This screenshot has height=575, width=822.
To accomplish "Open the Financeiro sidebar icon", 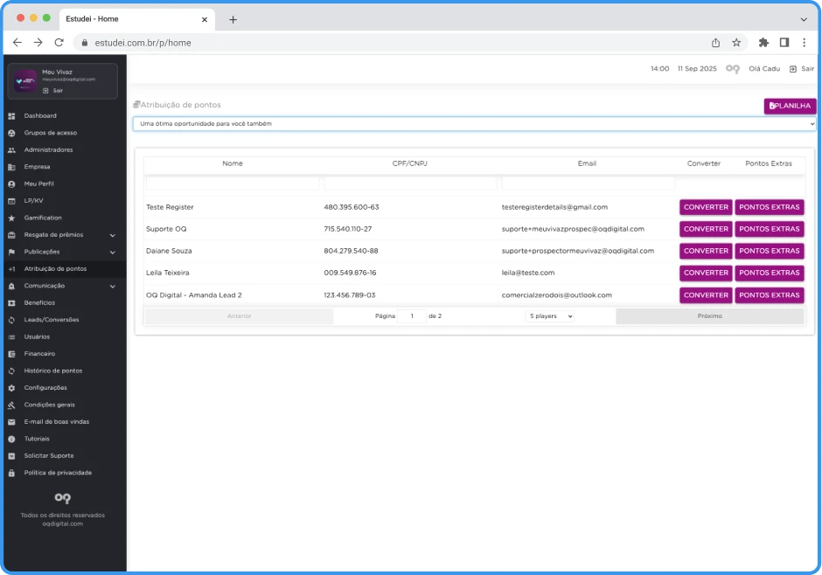I will (11, 354).
